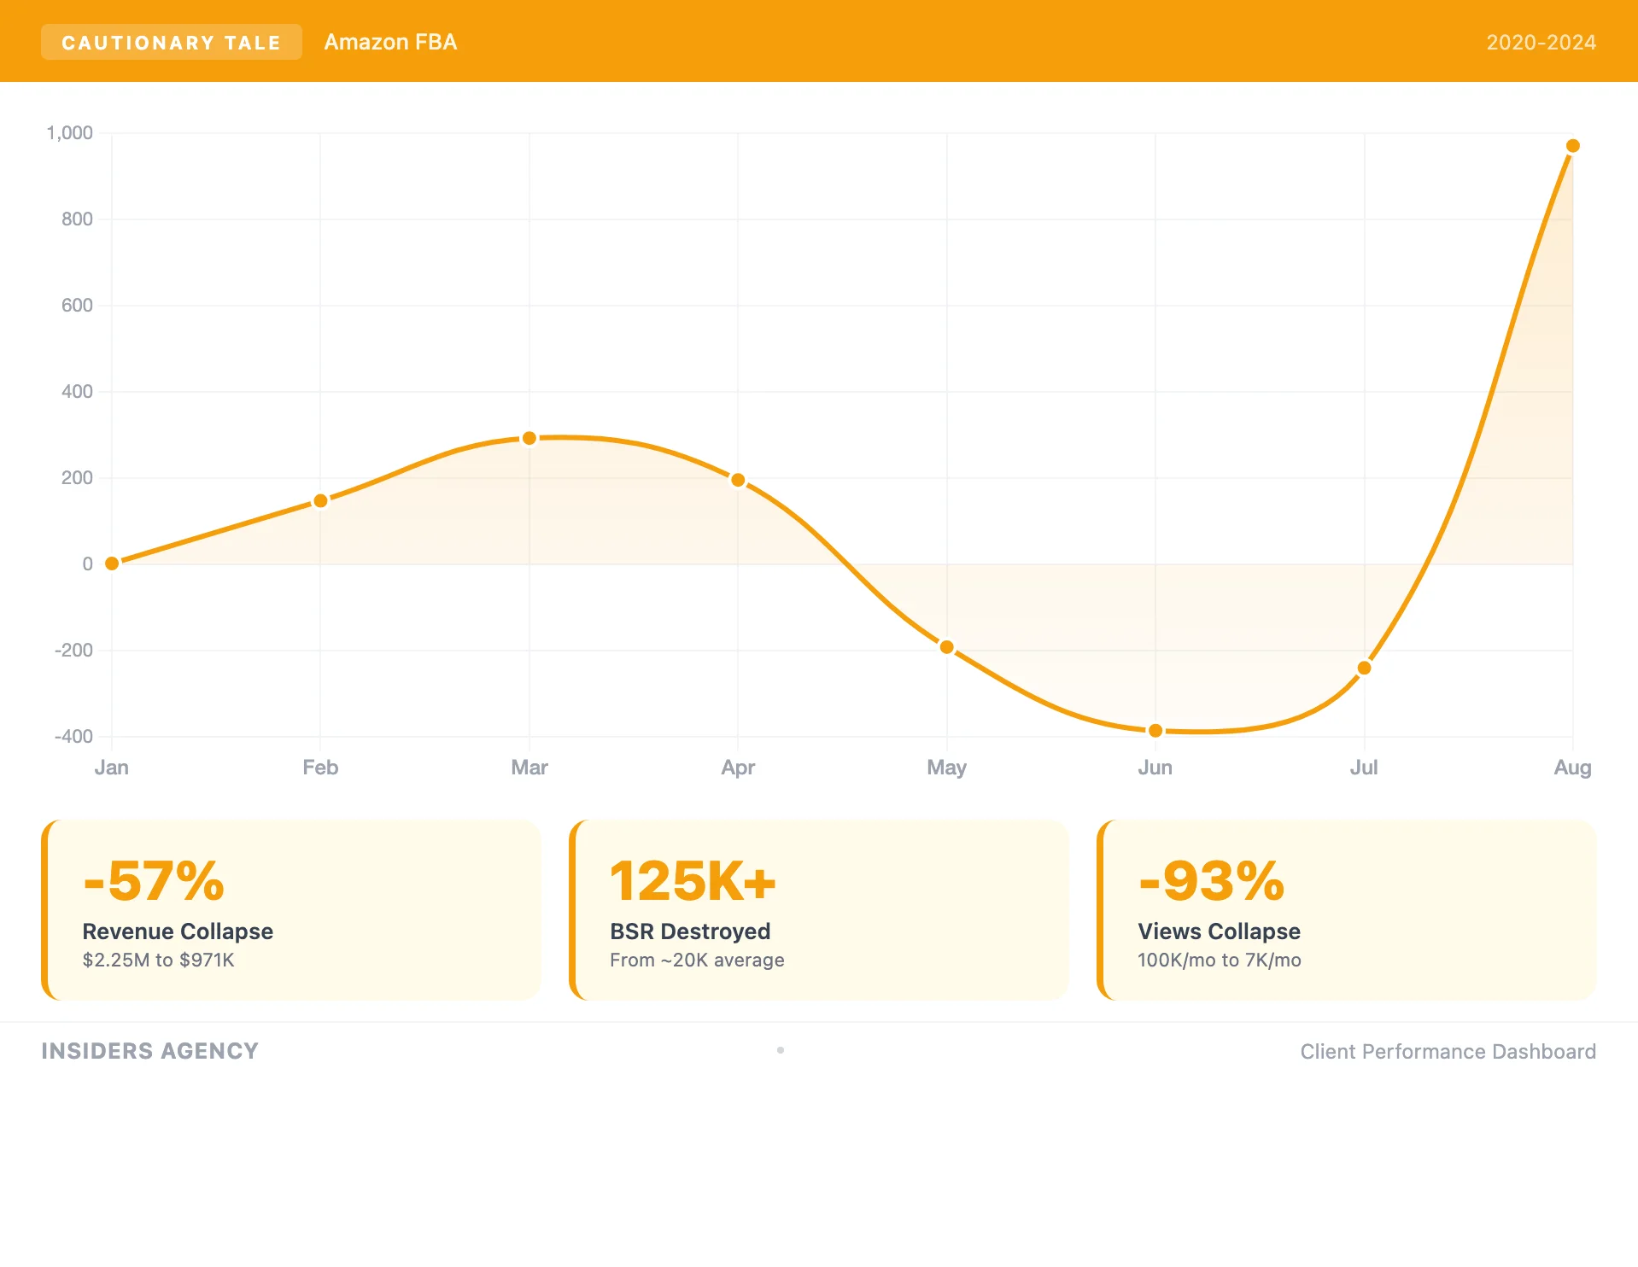Select the May data point marker

point(946,647)
